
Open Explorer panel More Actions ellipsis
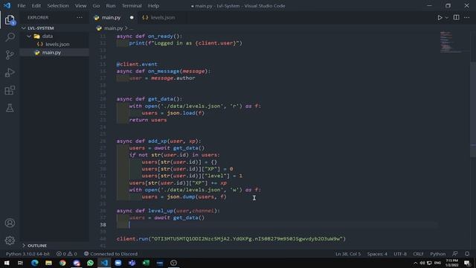click(x=80, y=18)
